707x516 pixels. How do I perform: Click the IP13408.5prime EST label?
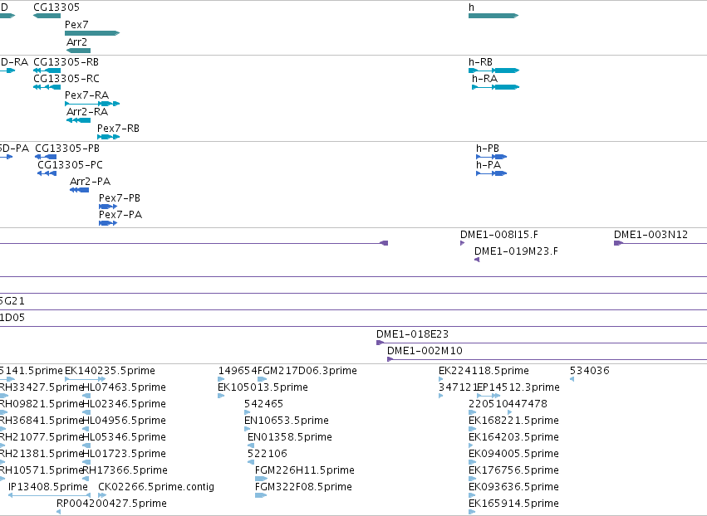pyautogui.click(x=48, y=488)
